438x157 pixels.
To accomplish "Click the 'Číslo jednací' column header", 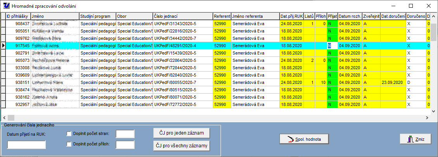I will click(183, 16).
